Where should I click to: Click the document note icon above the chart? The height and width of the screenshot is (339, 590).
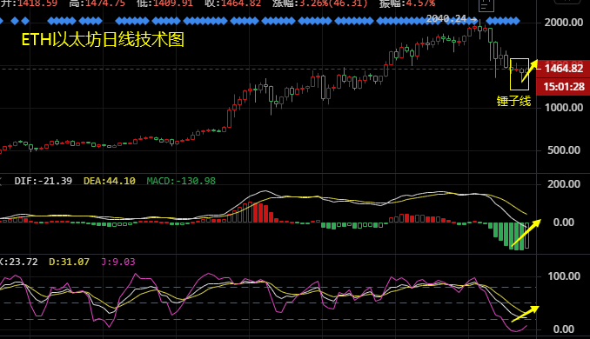(486, 5)
